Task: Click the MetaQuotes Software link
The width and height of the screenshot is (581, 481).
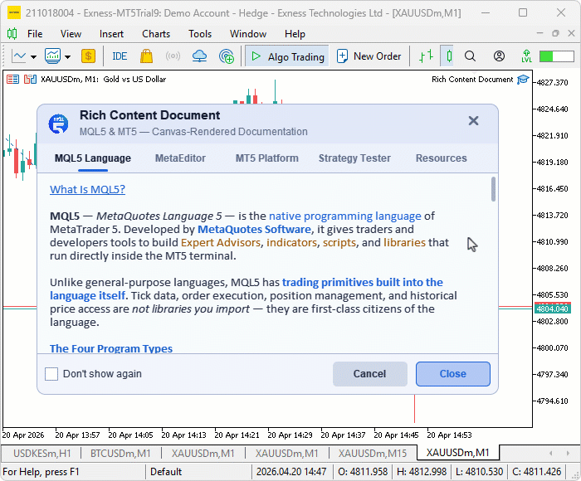Action: pyautogui.click(x=254, y=229)
